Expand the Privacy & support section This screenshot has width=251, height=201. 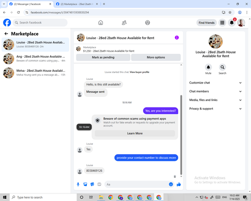coord(215,109)
